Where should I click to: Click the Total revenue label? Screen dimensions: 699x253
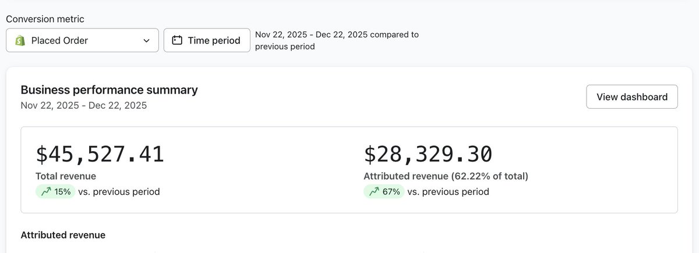click(66, 176)
